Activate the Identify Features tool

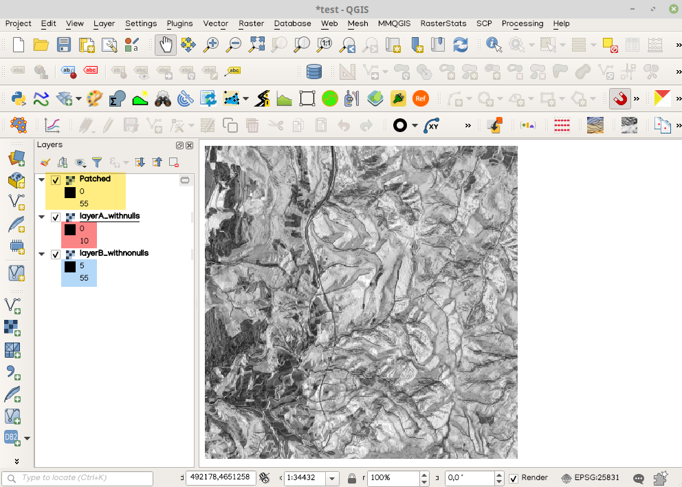(x=494, y=45)
